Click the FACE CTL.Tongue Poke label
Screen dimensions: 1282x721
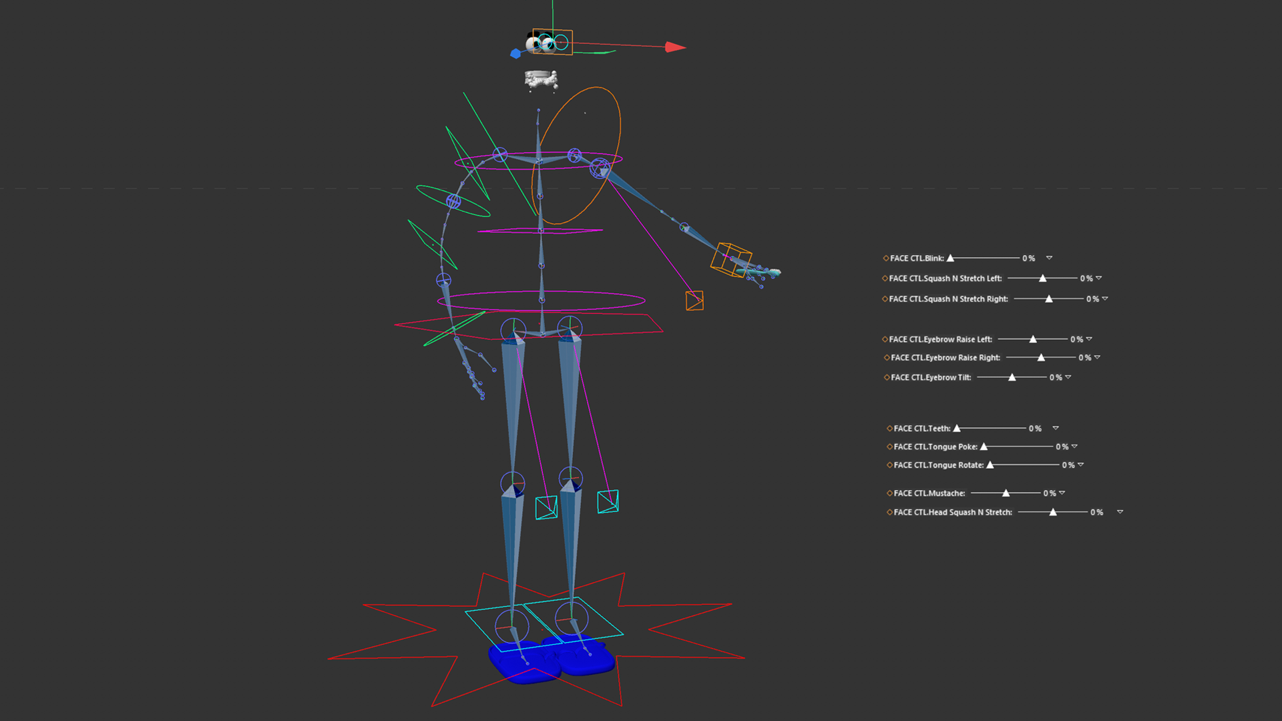pyautogui.click(x=935, y=447)
